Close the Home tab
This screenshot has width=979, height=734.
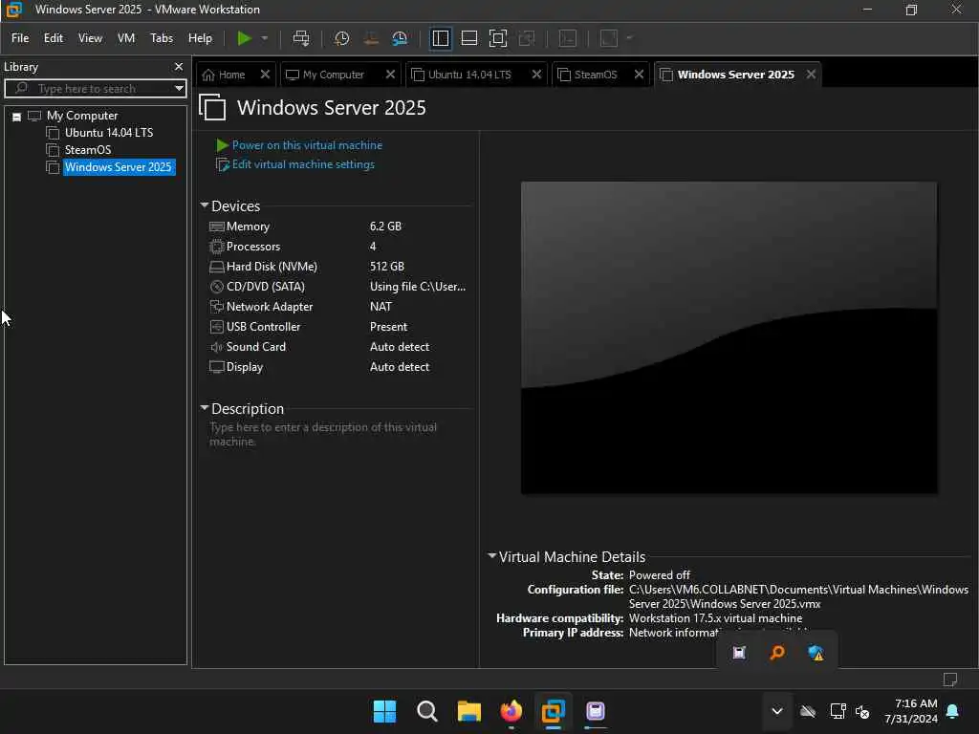tap(265, 75)
